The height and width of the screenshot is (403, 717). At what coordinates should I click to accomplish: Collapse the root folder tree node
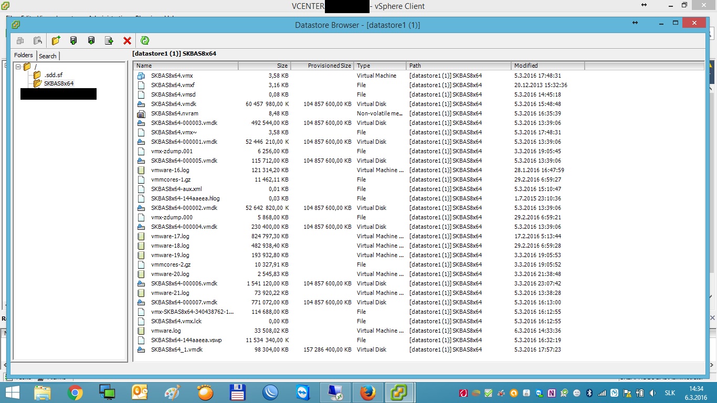click(x=18, y=67)
